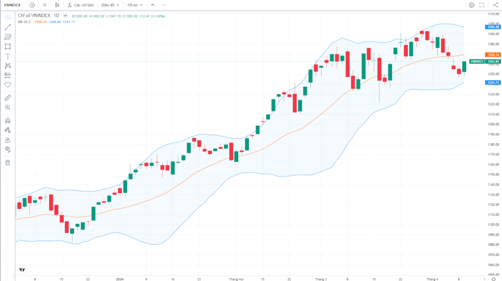Enter fullscreen mode
502x281 pixels.
click(481, 5)
